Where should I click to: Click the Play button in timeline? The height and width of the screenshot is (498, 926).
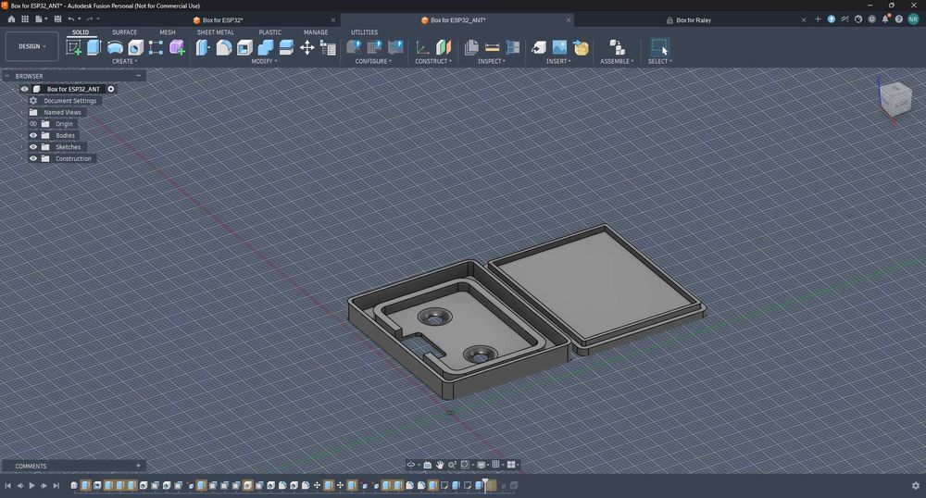(31, 486)
